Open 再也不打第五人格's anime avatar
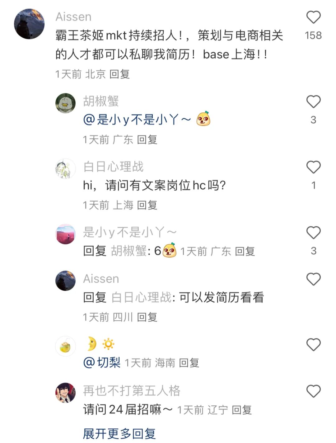The height and width of the screenshot is (443, 336). click(x=65, y=393)
